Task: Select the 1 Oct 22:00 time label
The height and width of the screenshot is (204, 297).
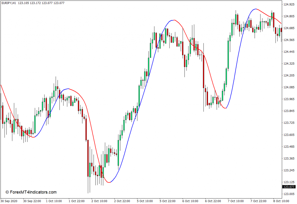Action: 77,201
